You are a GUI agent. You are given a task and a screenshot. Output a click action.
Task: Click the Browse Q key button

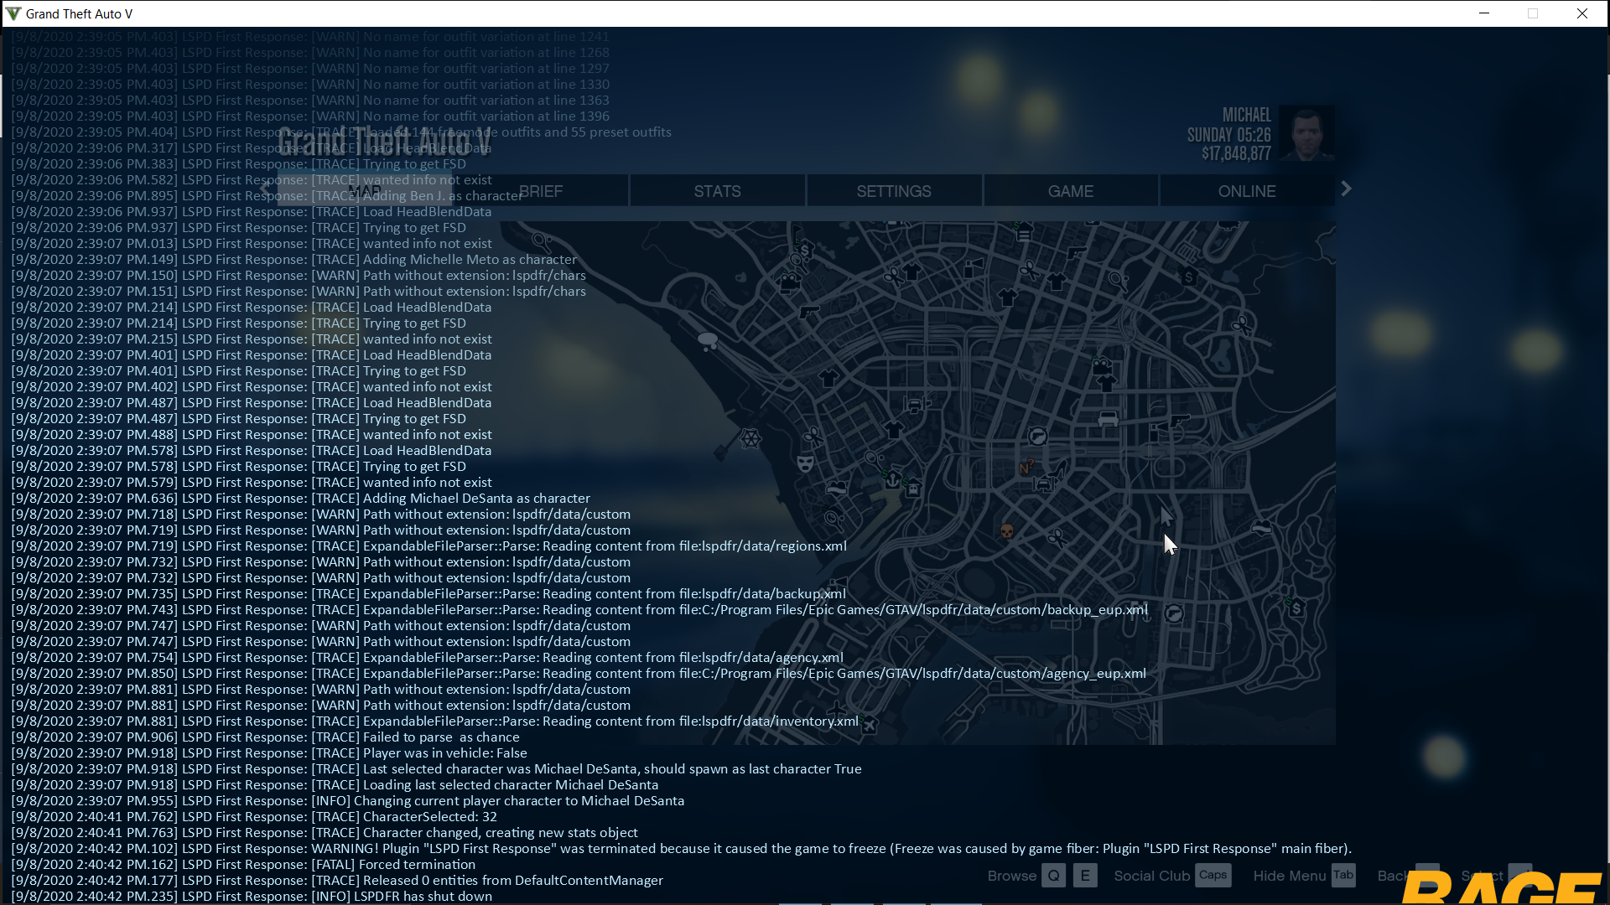click(x=1053, y=876)
